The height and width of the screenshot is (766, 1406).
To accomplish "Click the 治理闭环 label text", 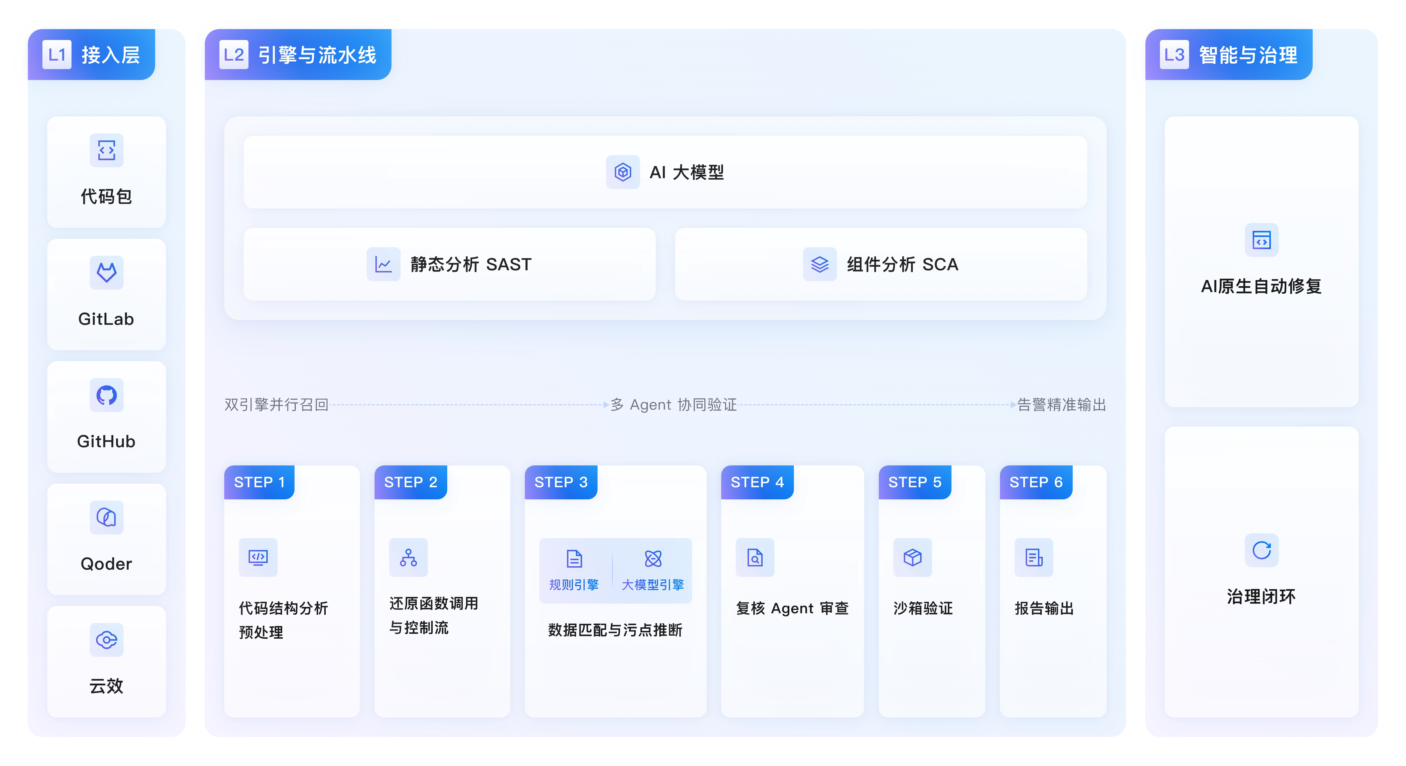I will pyautogui.click(x=1261, y=596).
